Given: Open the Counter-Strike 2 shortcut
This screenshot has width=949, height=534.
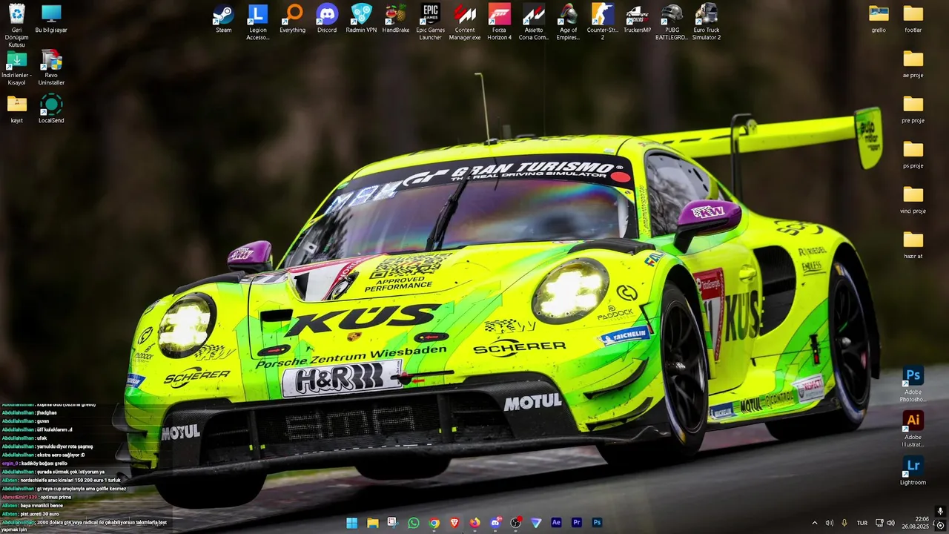Looking at the screenshot, I should [x=603, y=22].
